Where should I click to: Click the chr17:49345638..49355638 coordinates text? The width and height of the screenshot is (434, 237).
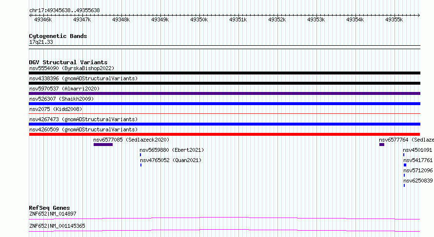click(x=64, y=11)
